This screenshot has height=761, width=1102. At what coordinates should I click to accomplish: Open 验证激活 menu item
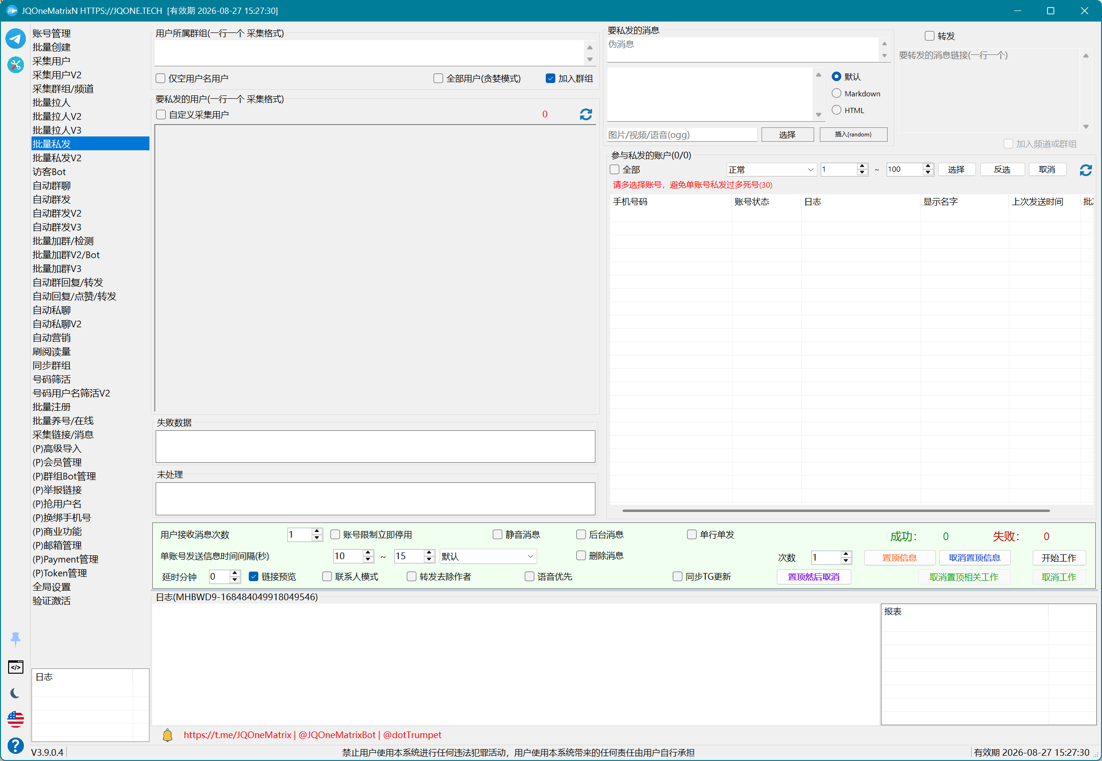point(52,601)
